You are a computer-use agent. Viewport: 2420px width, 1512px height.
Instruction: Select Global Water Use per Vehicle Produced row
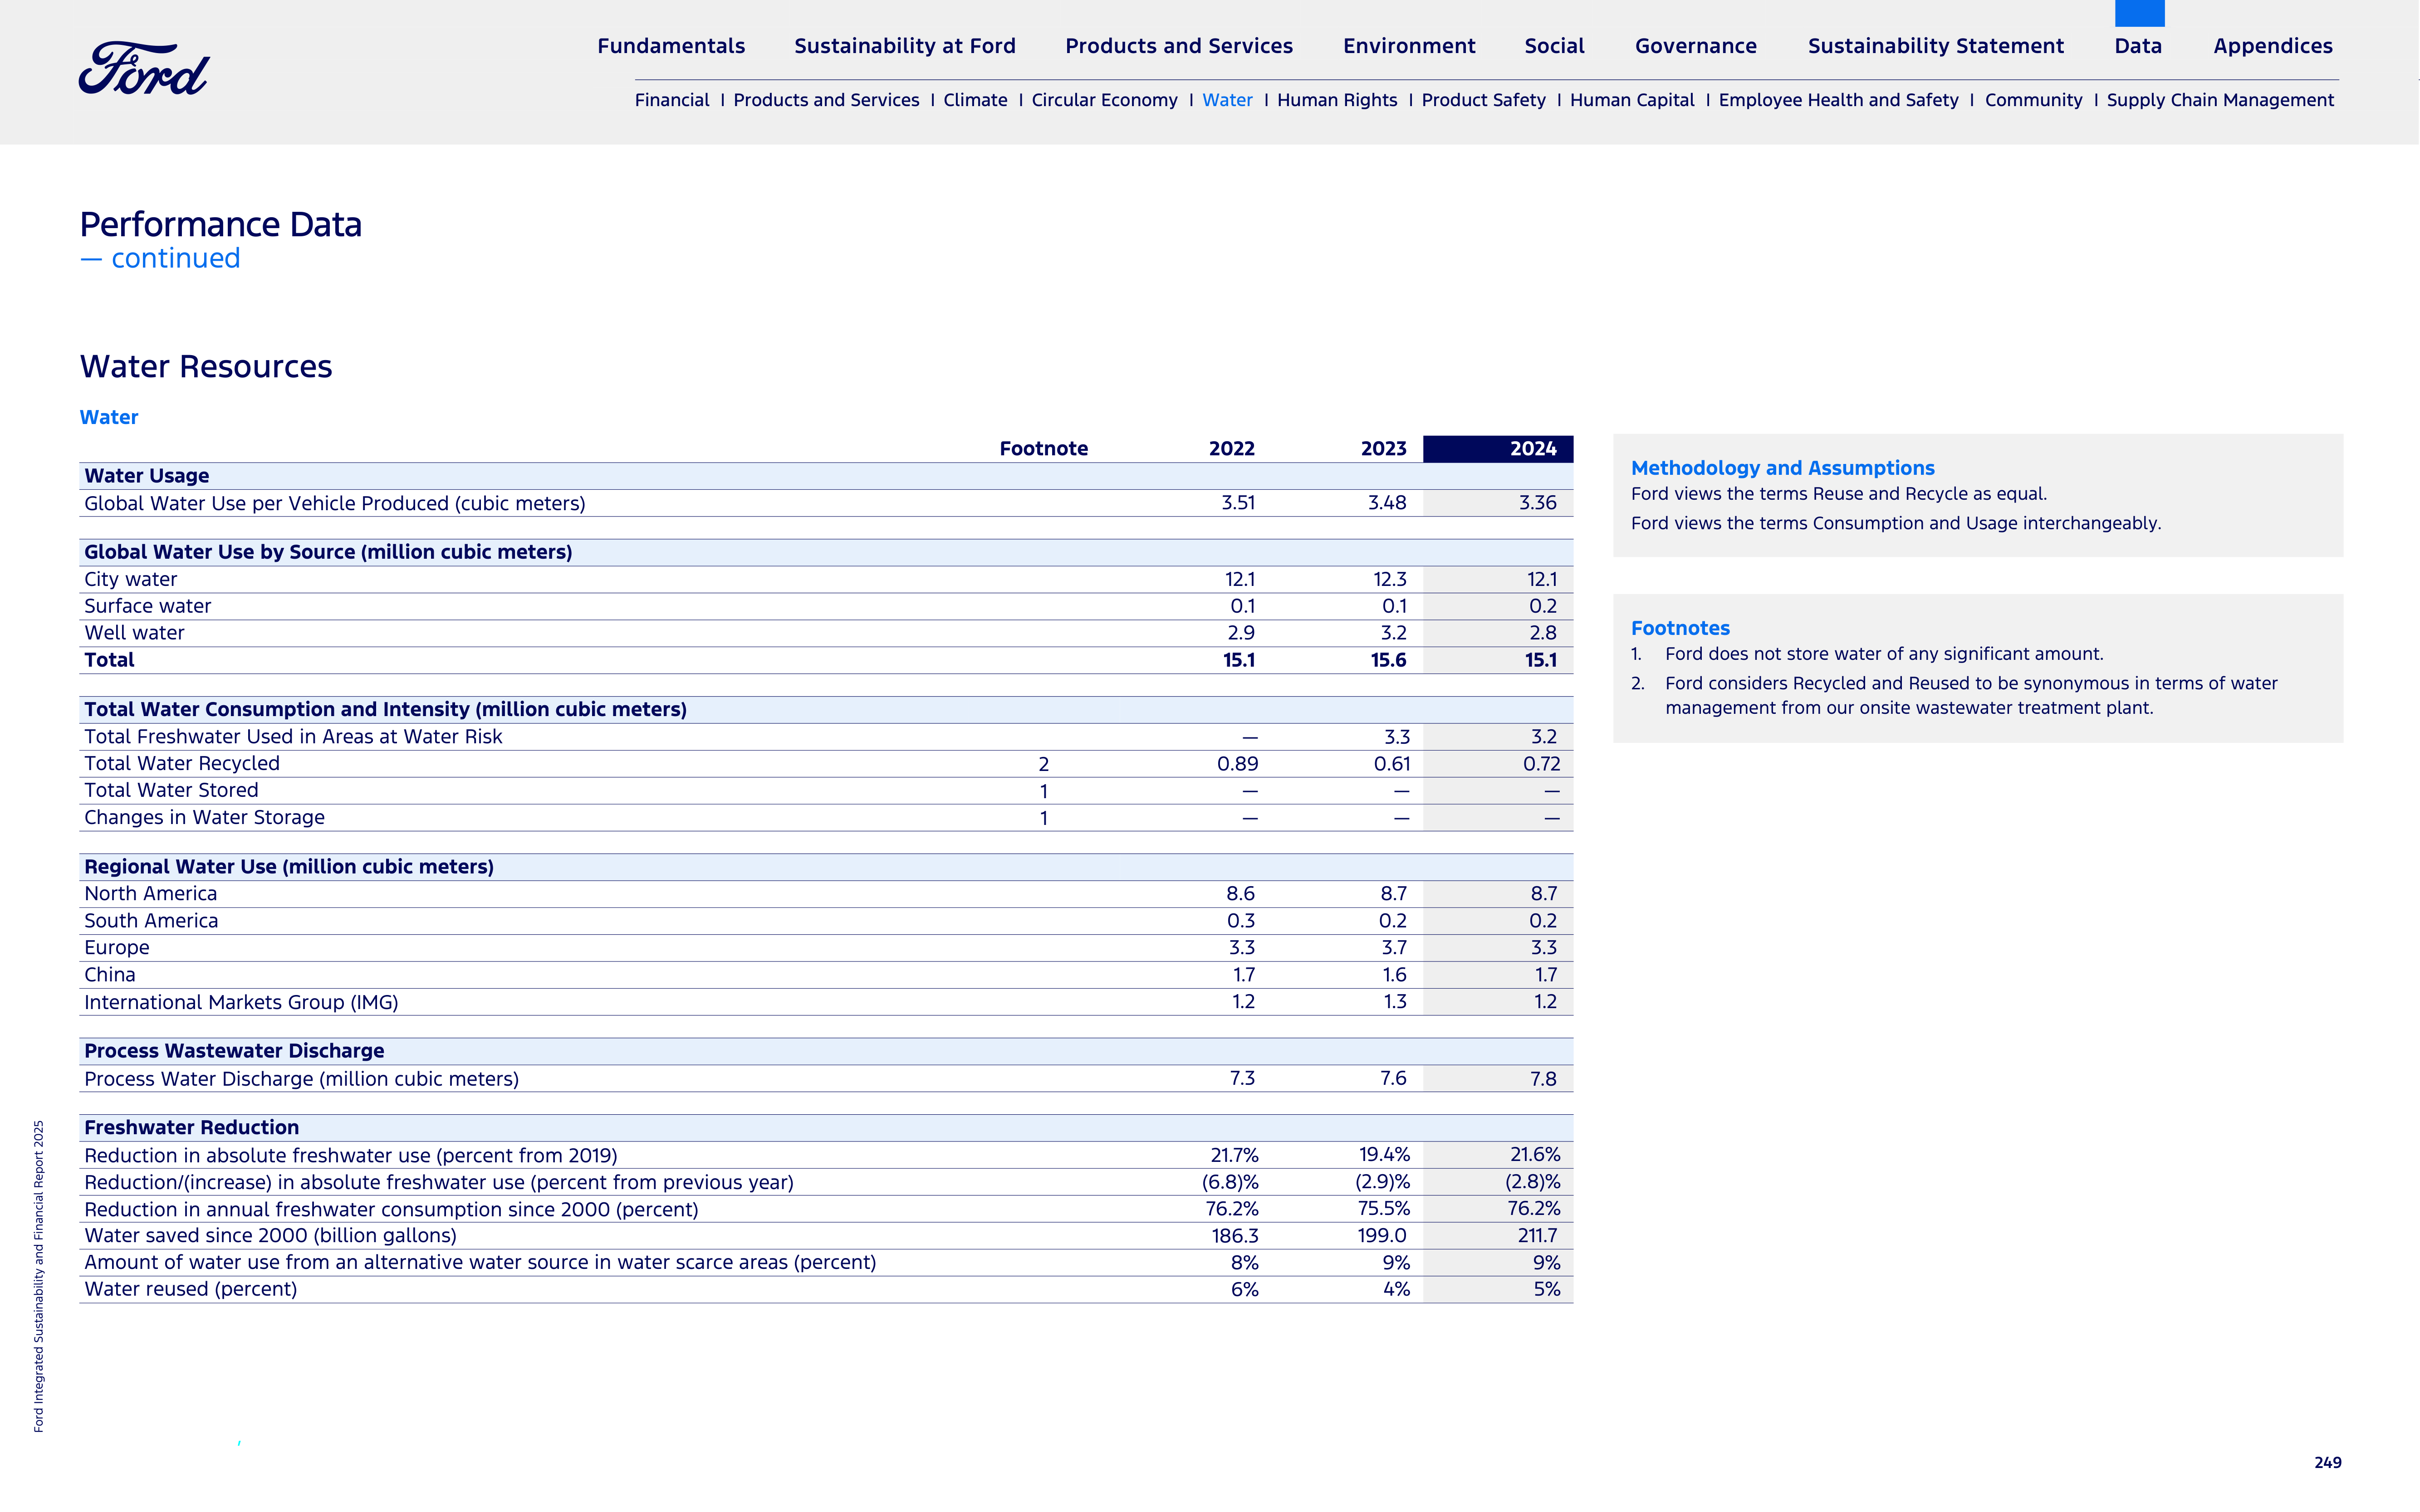825,503
